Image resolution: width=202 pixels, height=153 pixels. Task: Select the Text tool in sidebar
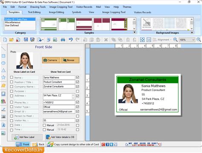click(3, 125)
